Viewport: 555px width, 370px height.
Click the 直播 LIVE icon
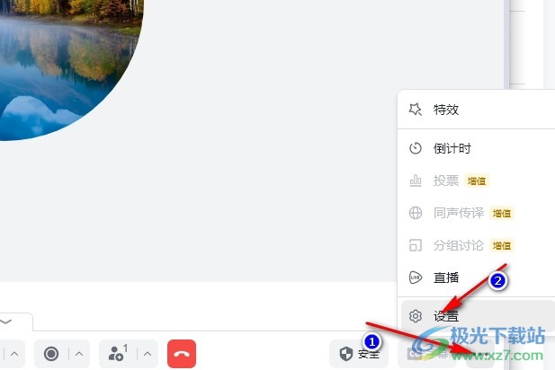click(x=416, y=277)
